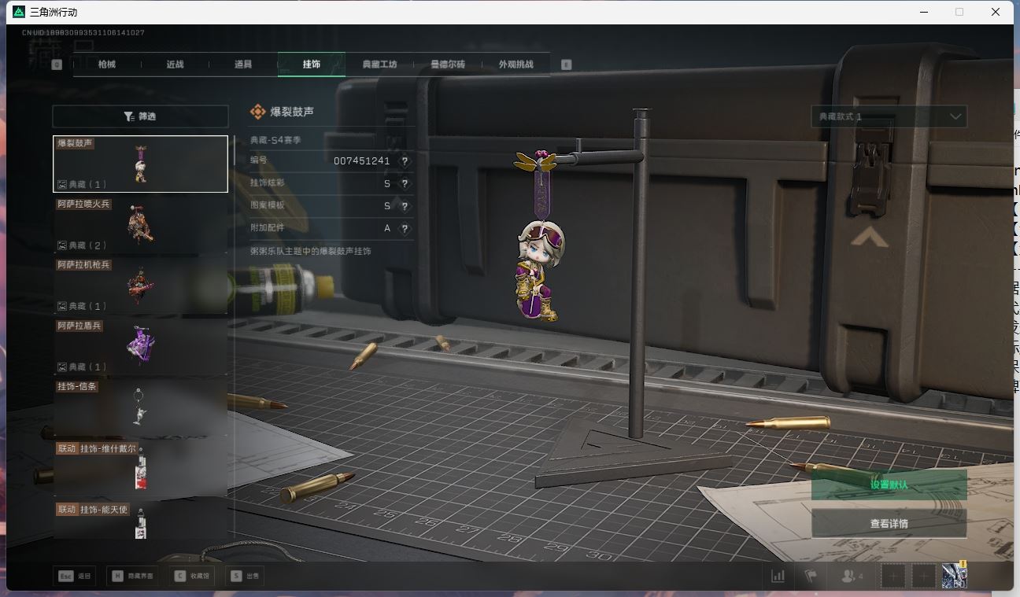Open the 筛选 filter options
The height and width of the screenshot is (597, 1020).
(140, 116)
